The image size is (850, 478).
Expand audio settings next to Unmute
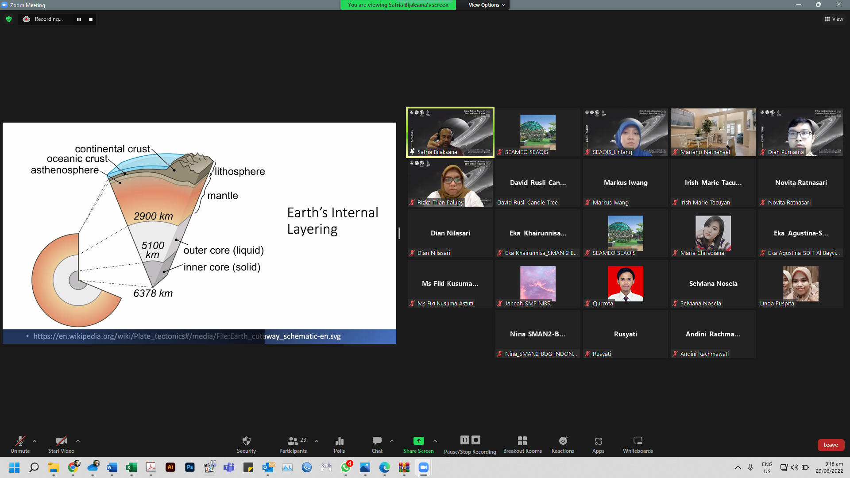[x=35, y=440]
